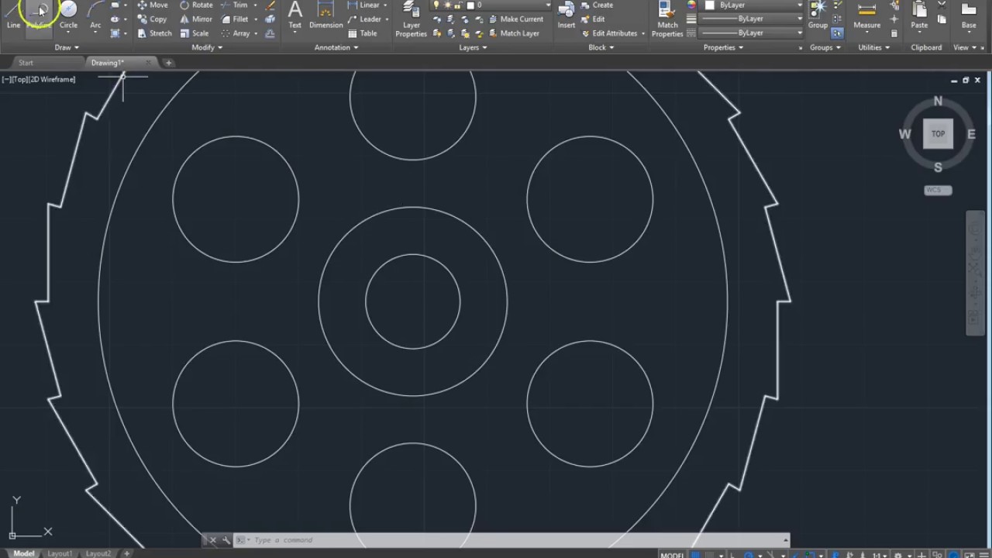
Task: Toggle ortho mode in status bar
Action: tap(734, 555)
